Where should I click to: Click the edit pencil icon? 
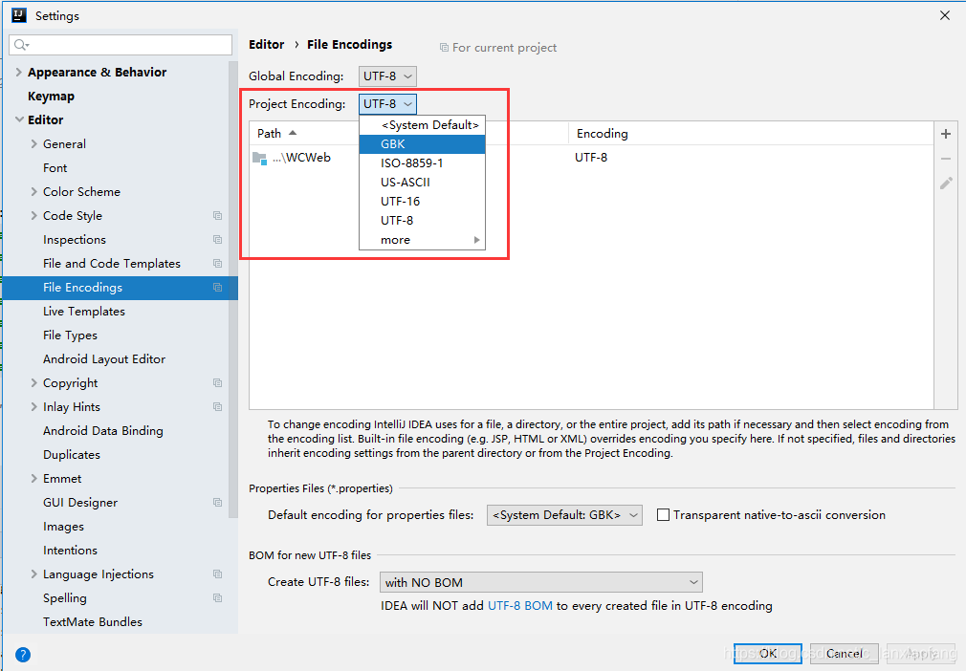click(x=946, y=184)
